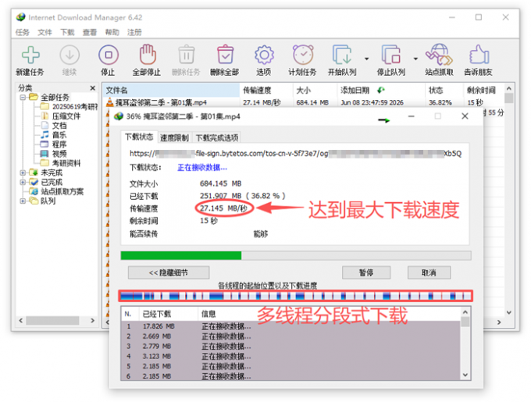Click the 停止 stop icon in toolbar
531x402 pixels.
pyautogui.click(x=109, y=55)
